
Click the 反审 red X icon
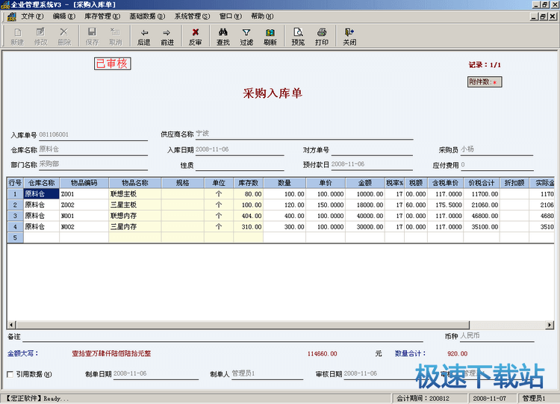(x=196, y=36)
